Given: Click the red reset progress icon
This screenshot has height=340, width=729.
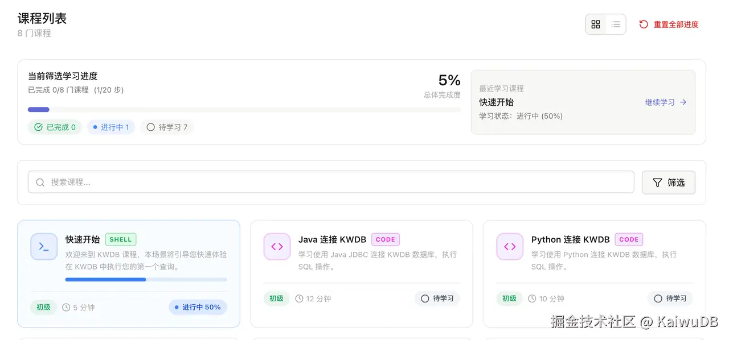Looking at the screenshot, I should pos(644,24).
